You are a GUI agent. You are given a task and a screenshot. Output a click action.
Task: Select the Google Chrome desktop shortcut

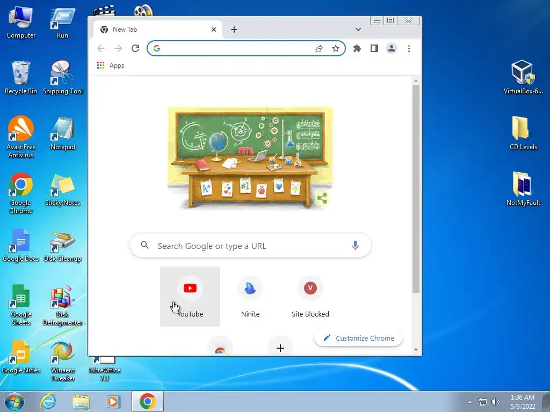pyautogui.click(x=21, y=193)
